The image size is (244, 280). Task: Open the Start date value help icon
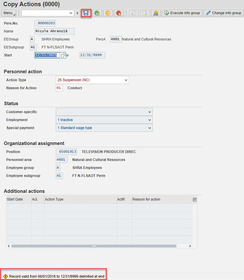tap(63, 55)
